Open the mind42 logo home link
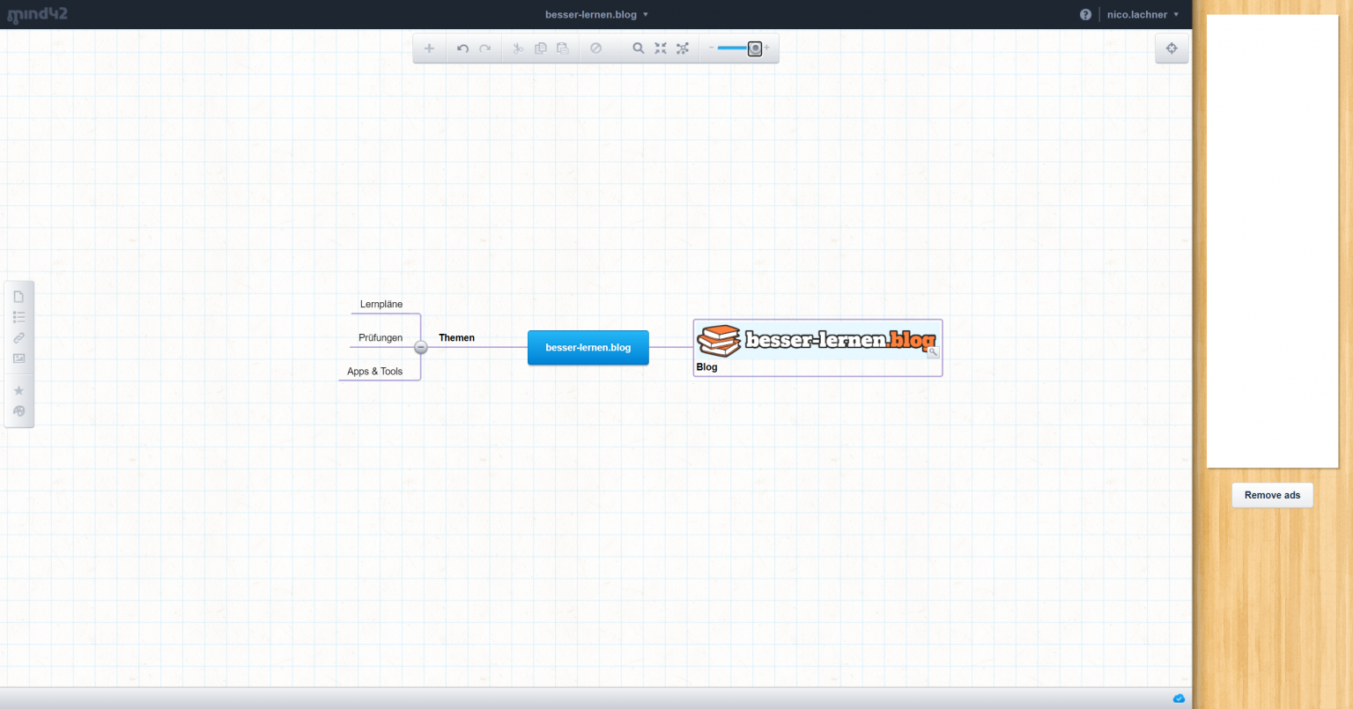The width and height of the screenshot is (1353, 709). pos(37,14)
